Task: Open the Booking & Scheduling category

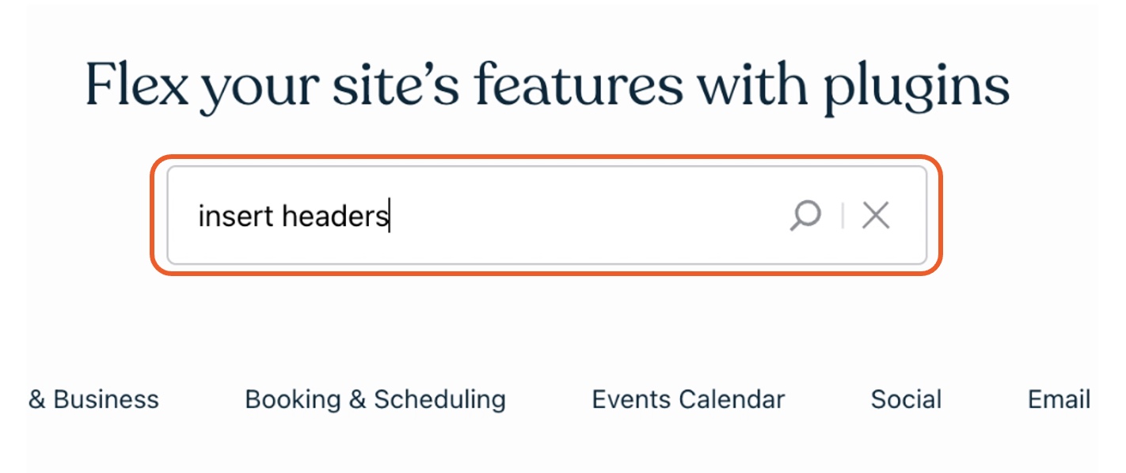Action: [x=375, y=399]
